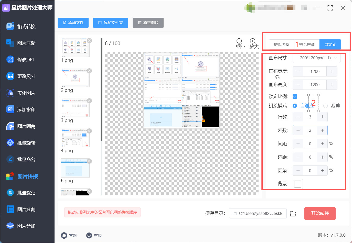Increase the 边距 margin value

(x=322, y=157)
